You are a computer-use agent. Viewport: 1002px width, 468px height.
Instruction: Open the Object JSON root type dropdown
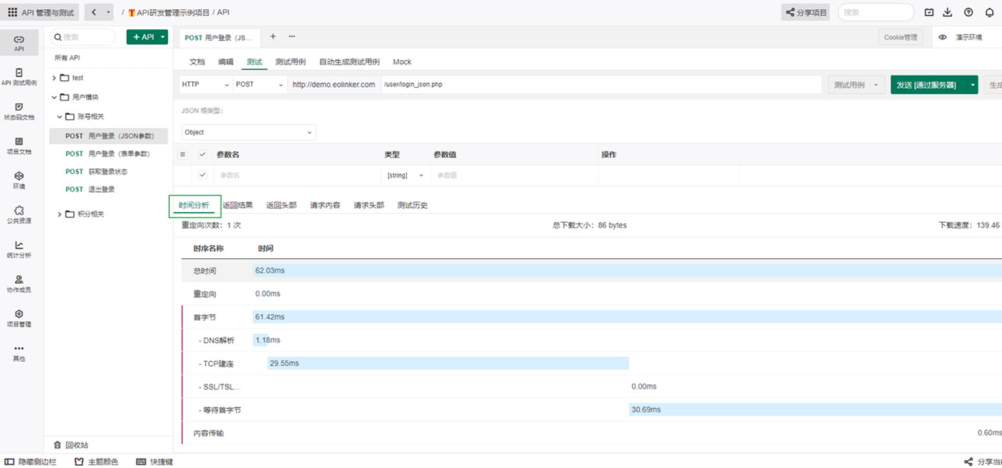(x=249, y=132)
